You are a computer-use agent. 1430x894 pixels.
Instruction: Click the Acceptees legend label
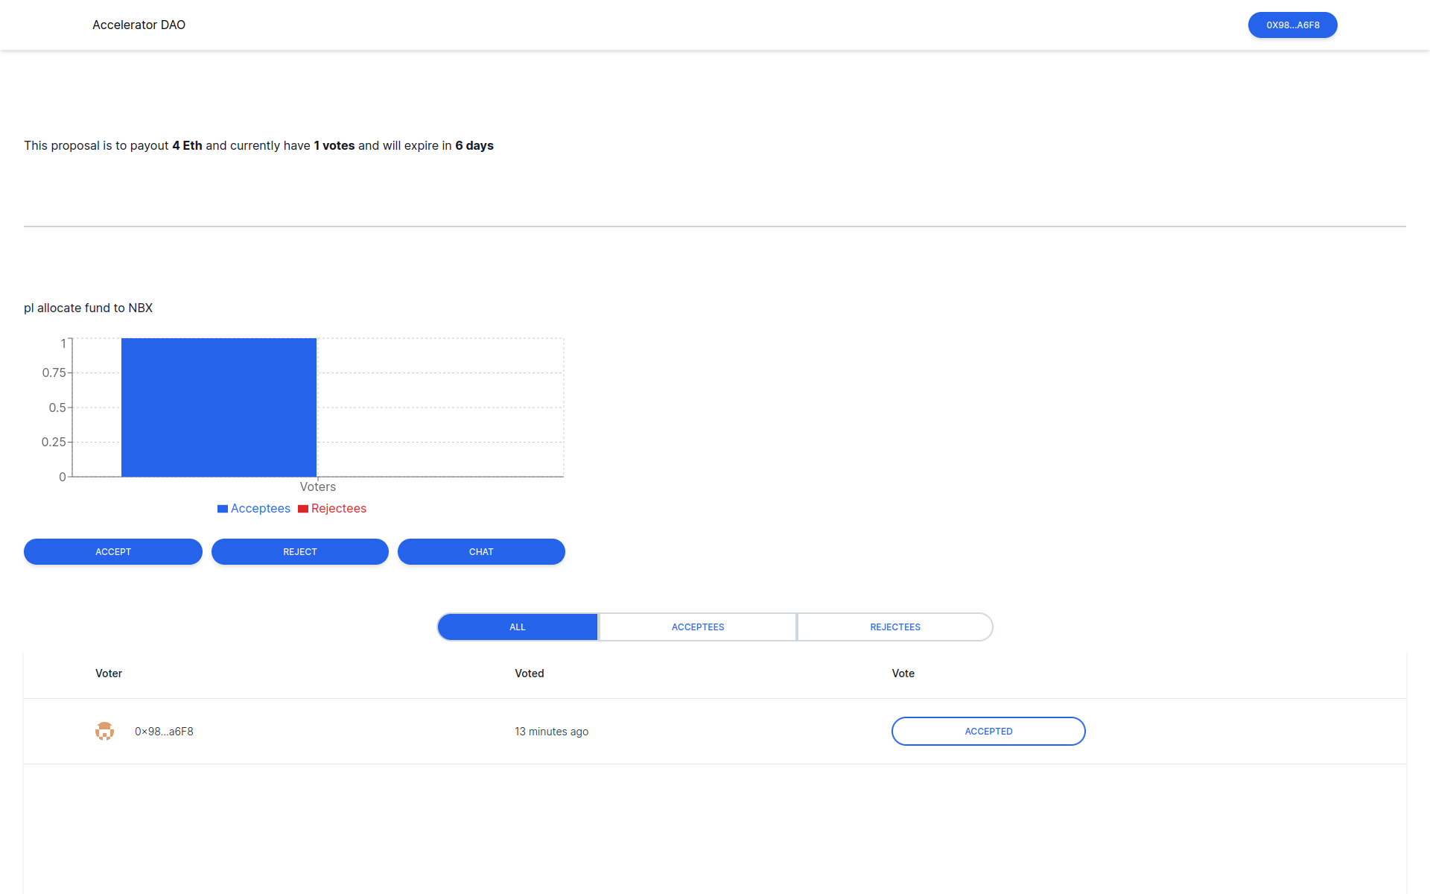tap(261, 509)
